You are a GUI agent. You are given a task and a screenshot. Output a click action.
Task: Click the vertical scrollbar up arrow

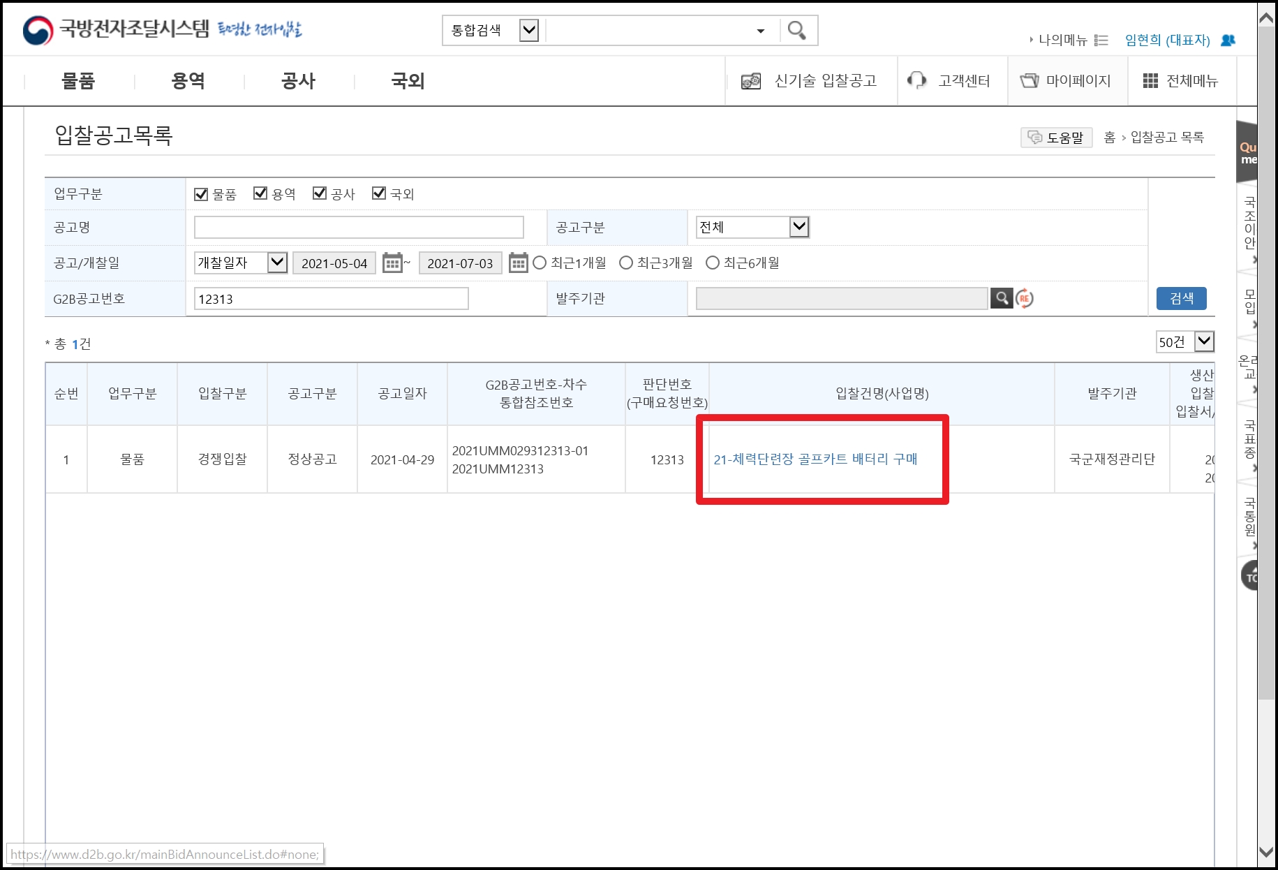1265,17
